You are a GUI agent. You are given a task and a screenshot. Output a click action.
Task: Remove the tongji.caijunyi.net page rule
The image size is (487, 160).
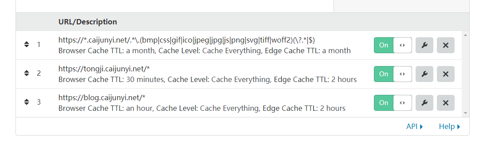point(446,74)
